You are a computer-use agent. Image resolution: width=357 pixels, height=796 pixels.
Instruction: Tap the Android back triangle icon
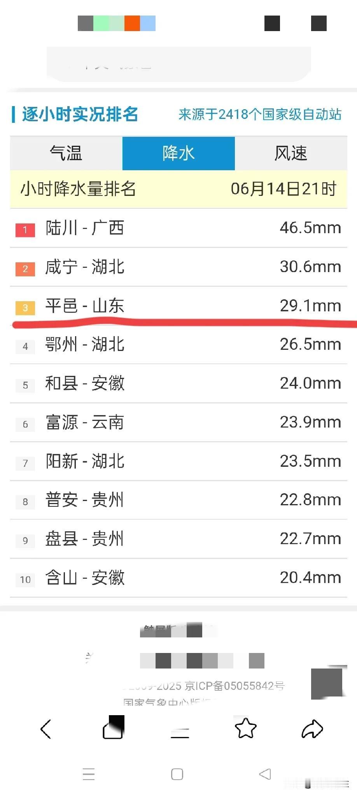point(265,774)
